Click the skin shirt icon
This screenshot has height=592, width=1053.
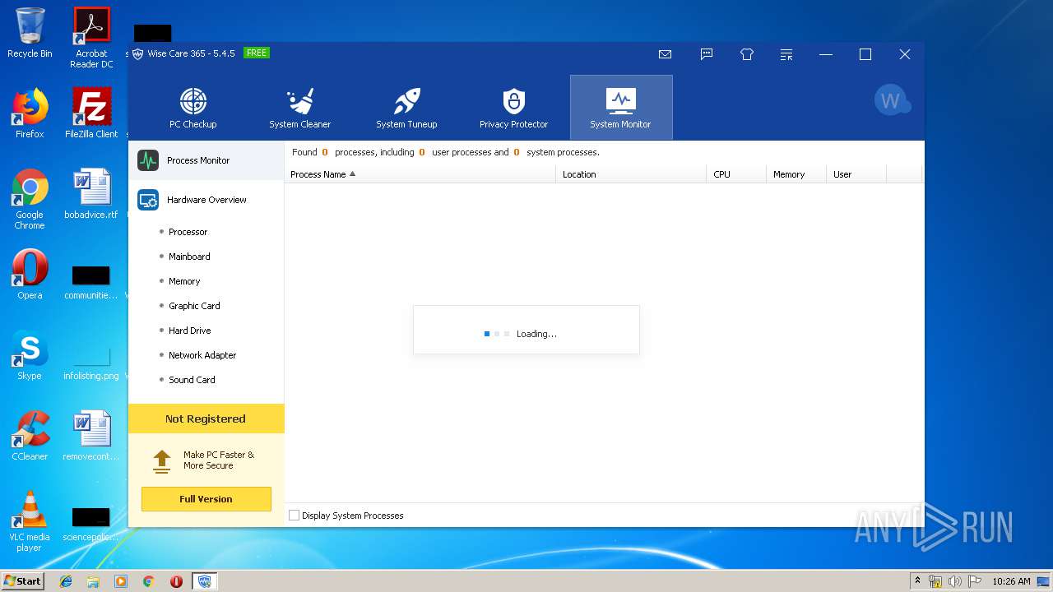pos(747,54)
